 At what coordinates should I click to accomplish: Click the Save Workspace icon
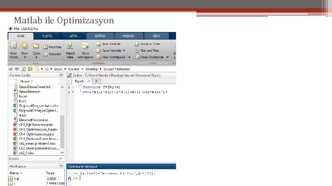coord(85,45)
